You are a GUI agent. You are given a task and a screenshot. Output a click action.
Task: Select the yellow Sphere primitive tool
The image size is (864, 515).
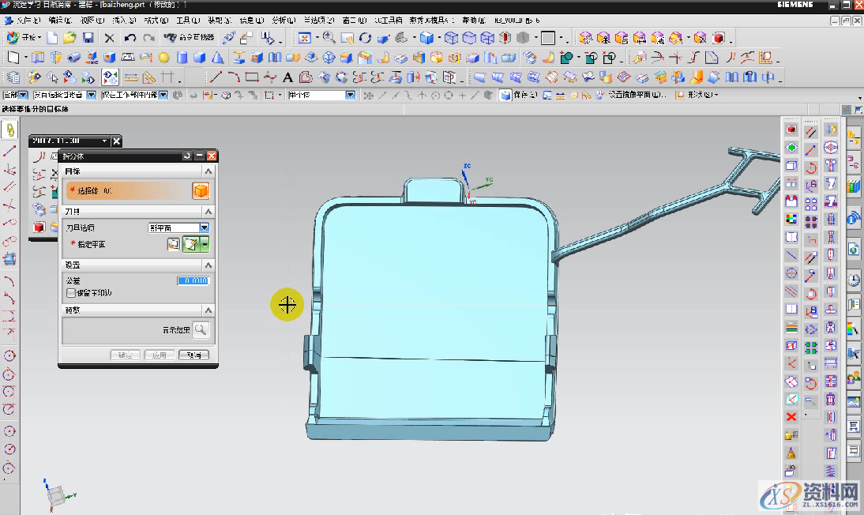click(163, 57)
